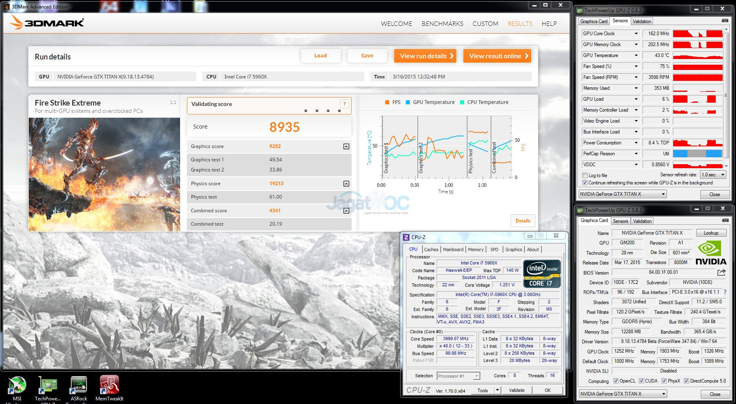This screenshot has height=404, width=736.
Task: Toggle the PhysX computing checkbox
Action: coord(664,381)
